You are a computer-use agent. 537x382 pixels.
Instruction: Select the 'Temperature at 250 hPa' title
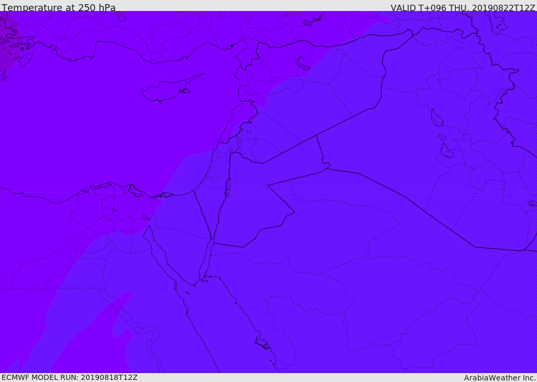(59, 7)
